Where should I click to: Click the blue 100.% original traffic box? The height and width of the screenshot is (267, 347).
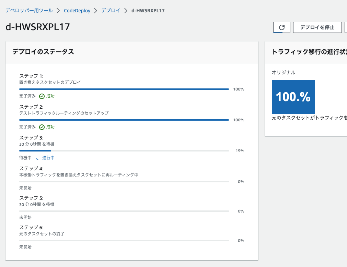293,97
